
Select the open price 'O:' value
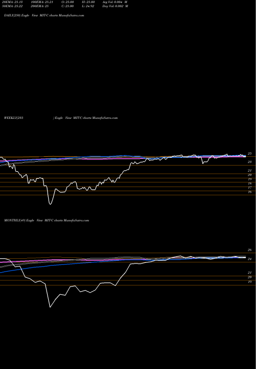click(x=68, y=2)
